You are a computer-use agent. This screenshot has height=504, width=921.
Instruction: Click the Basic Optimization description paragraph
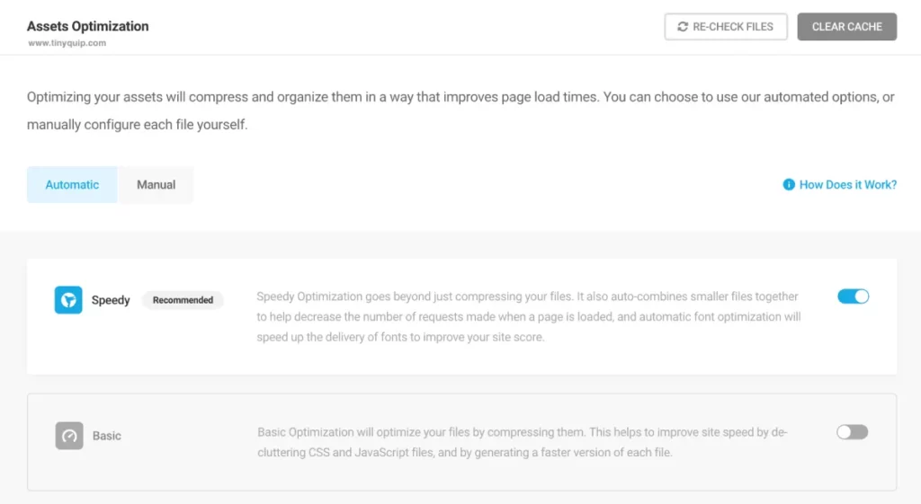pyautogui.click(x=523, y=442)
